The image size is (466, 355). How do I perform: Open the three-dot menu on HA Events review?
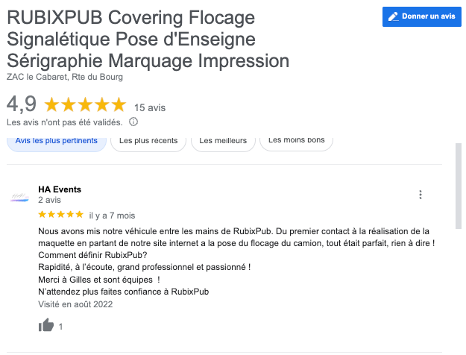421,195
